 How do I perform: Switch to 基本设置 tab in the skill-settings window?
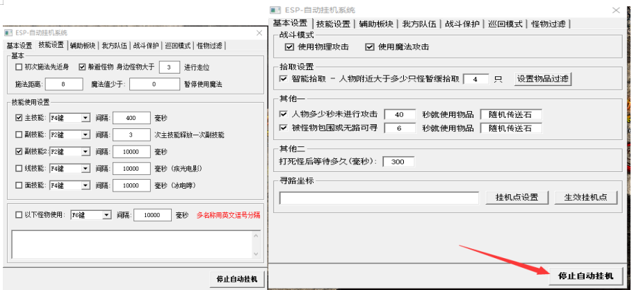[19, 46]
